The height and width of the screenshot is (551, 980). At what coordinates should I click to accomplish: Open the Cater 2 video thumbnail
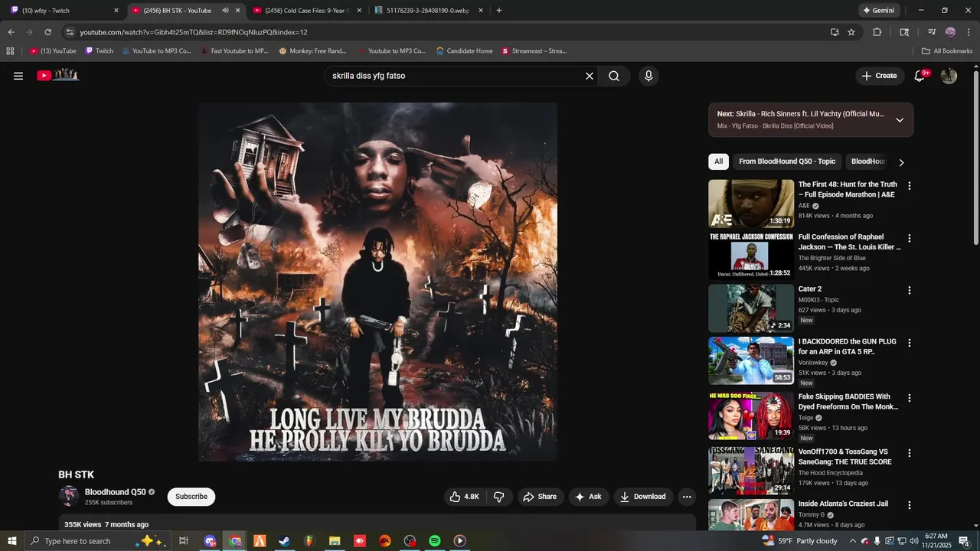(751, 308)
